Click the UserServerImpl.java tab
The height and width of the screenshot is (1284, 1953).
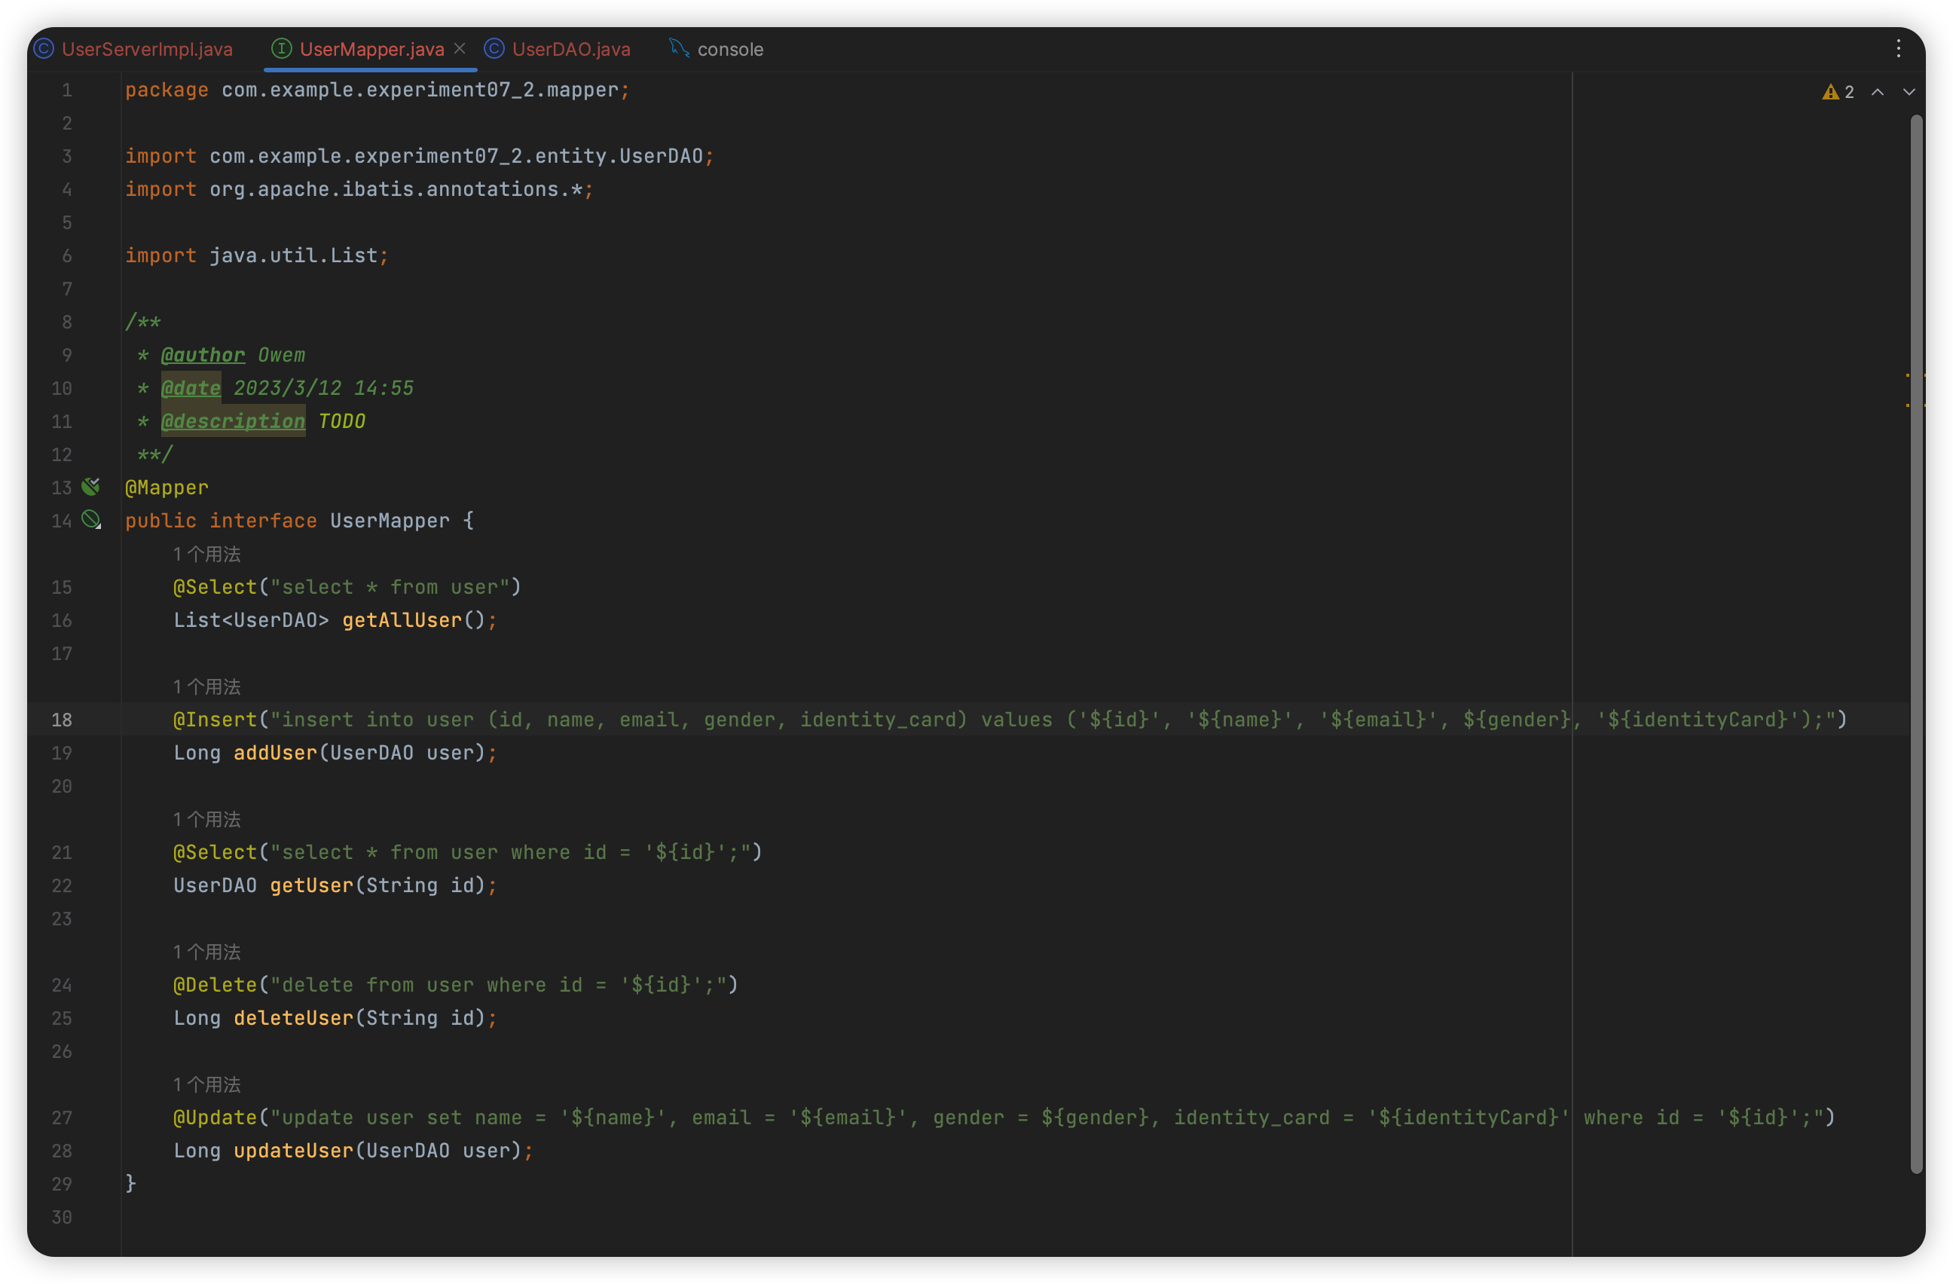[143, 47]
